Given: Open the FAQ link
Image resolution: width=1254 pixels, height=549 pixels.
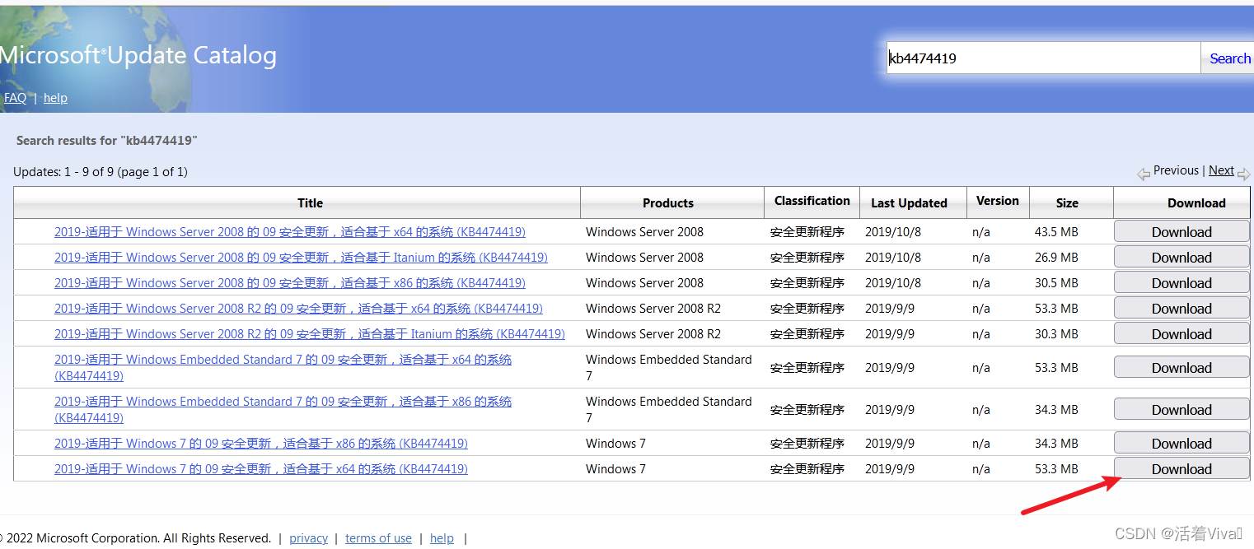Looking at the screenshot, I should pyautogui.click(x=15, y=98).
